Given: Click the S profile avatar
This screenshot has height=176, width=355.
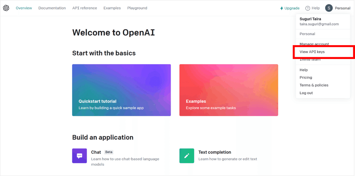Looking at the screenshot, I should [x=329, y=8].
